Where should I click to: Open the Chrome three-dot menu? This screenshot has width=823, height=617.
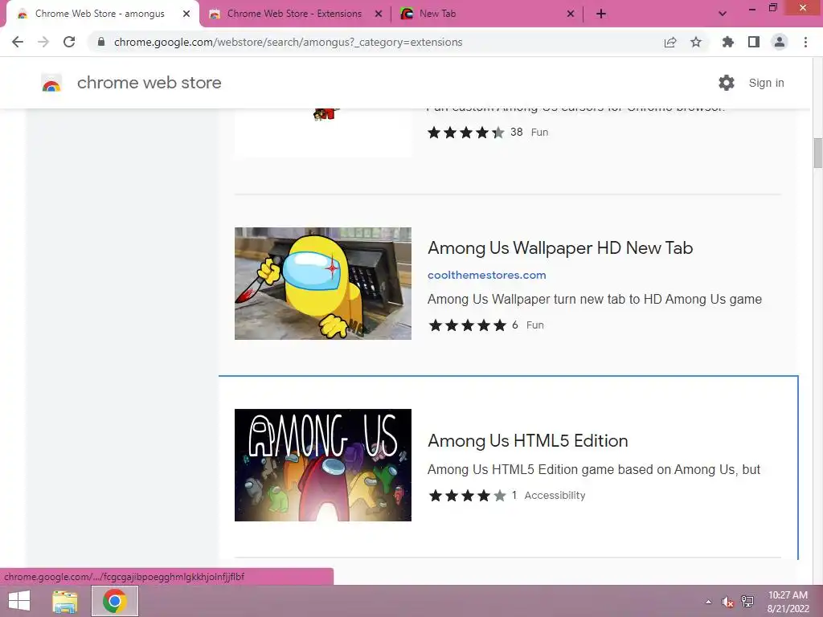click(805, 42)
